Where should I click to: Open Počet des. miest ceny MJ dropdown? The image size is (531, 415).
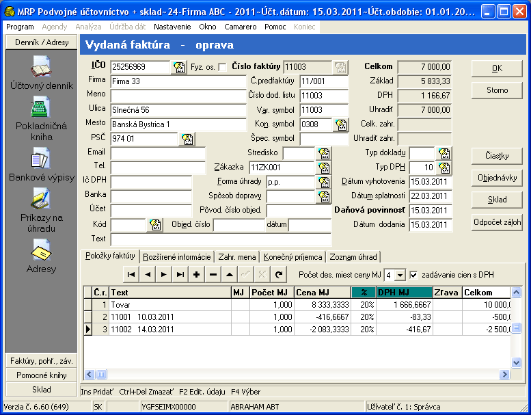(400, 276)
